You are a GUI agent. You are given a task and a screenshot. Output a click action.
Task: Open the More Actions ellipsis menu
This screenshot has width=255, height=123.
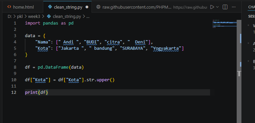[234, 7]
